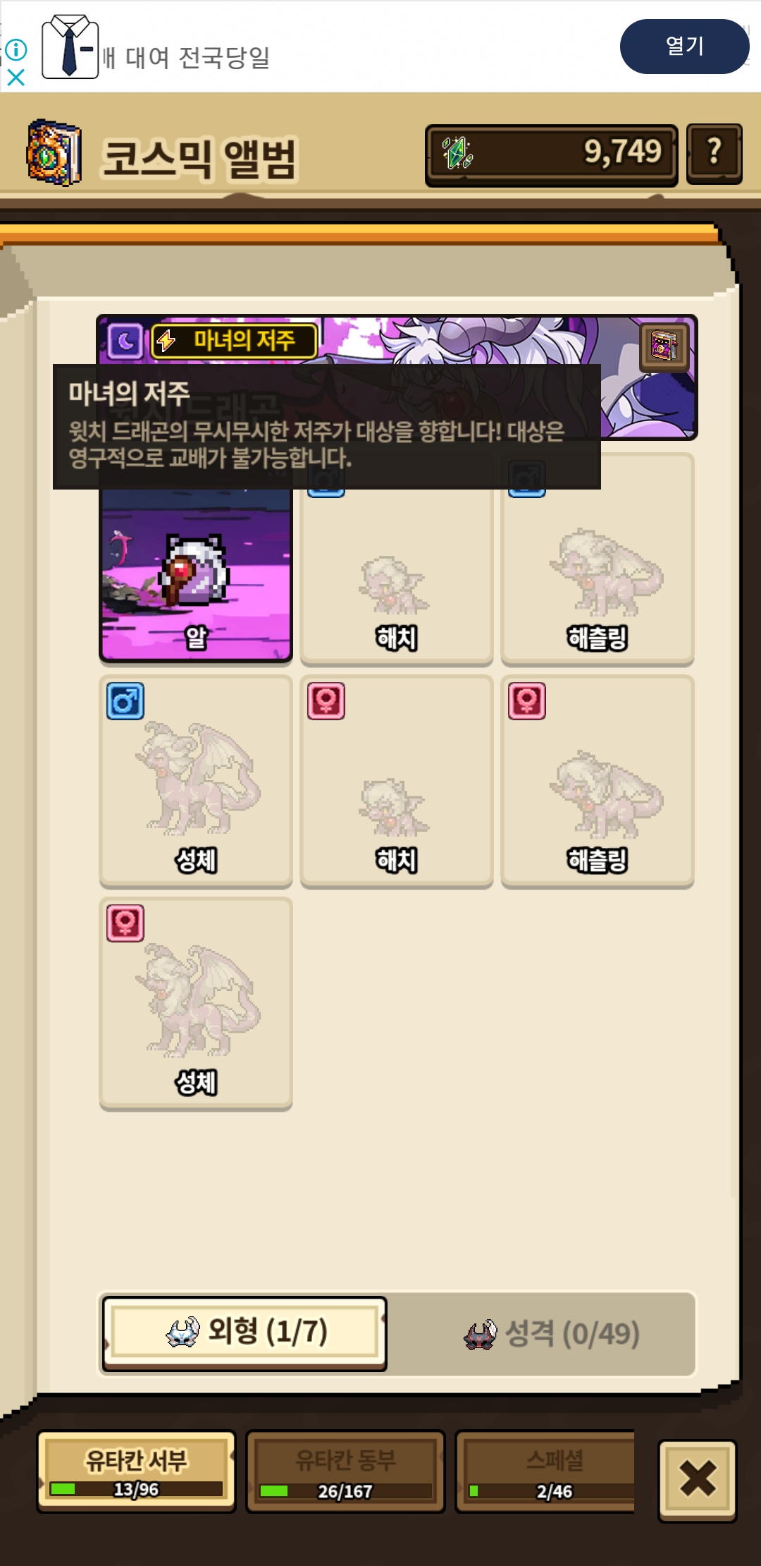Dismiss the ad with the X icon

click(16, 77)
